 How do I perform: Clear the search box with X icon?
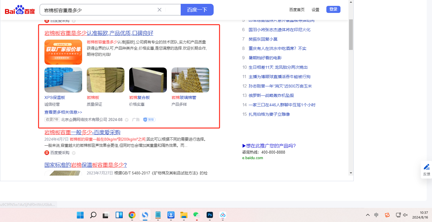(x=159, y=10)
